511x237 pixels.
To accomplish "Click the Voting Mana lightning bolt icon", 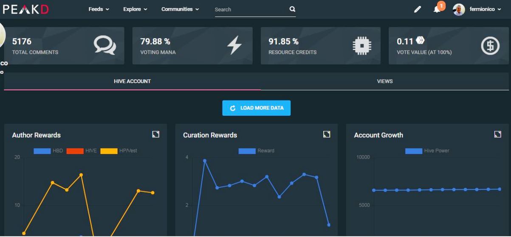I will (x=234, y=46).
